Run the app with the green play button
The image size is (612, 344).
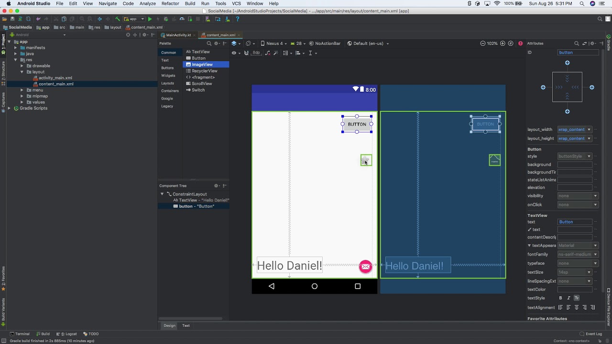point(150,19)
